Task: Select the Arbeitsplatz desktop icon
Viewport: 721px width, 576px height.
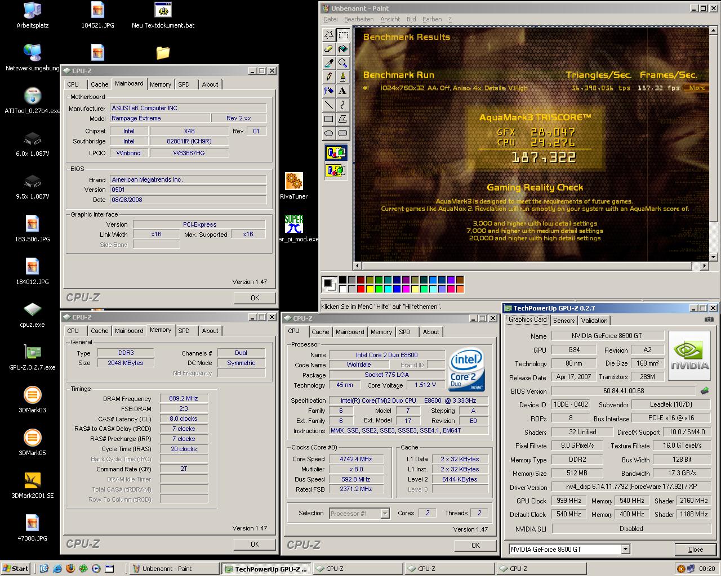Action: tap(32, 15)
